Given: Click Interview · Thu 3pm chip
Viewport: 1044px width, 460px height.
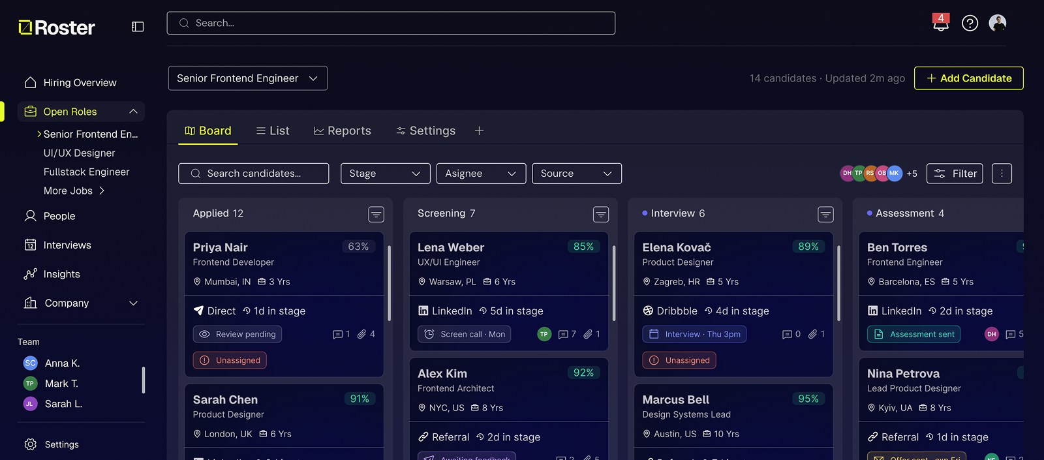Looking at the screenshot, I should (694, 334).
